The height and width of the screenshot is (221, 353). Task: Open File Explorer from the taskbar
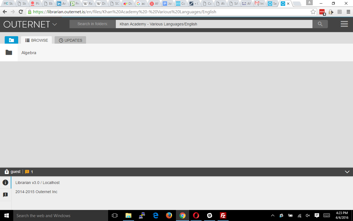[129, 215]
